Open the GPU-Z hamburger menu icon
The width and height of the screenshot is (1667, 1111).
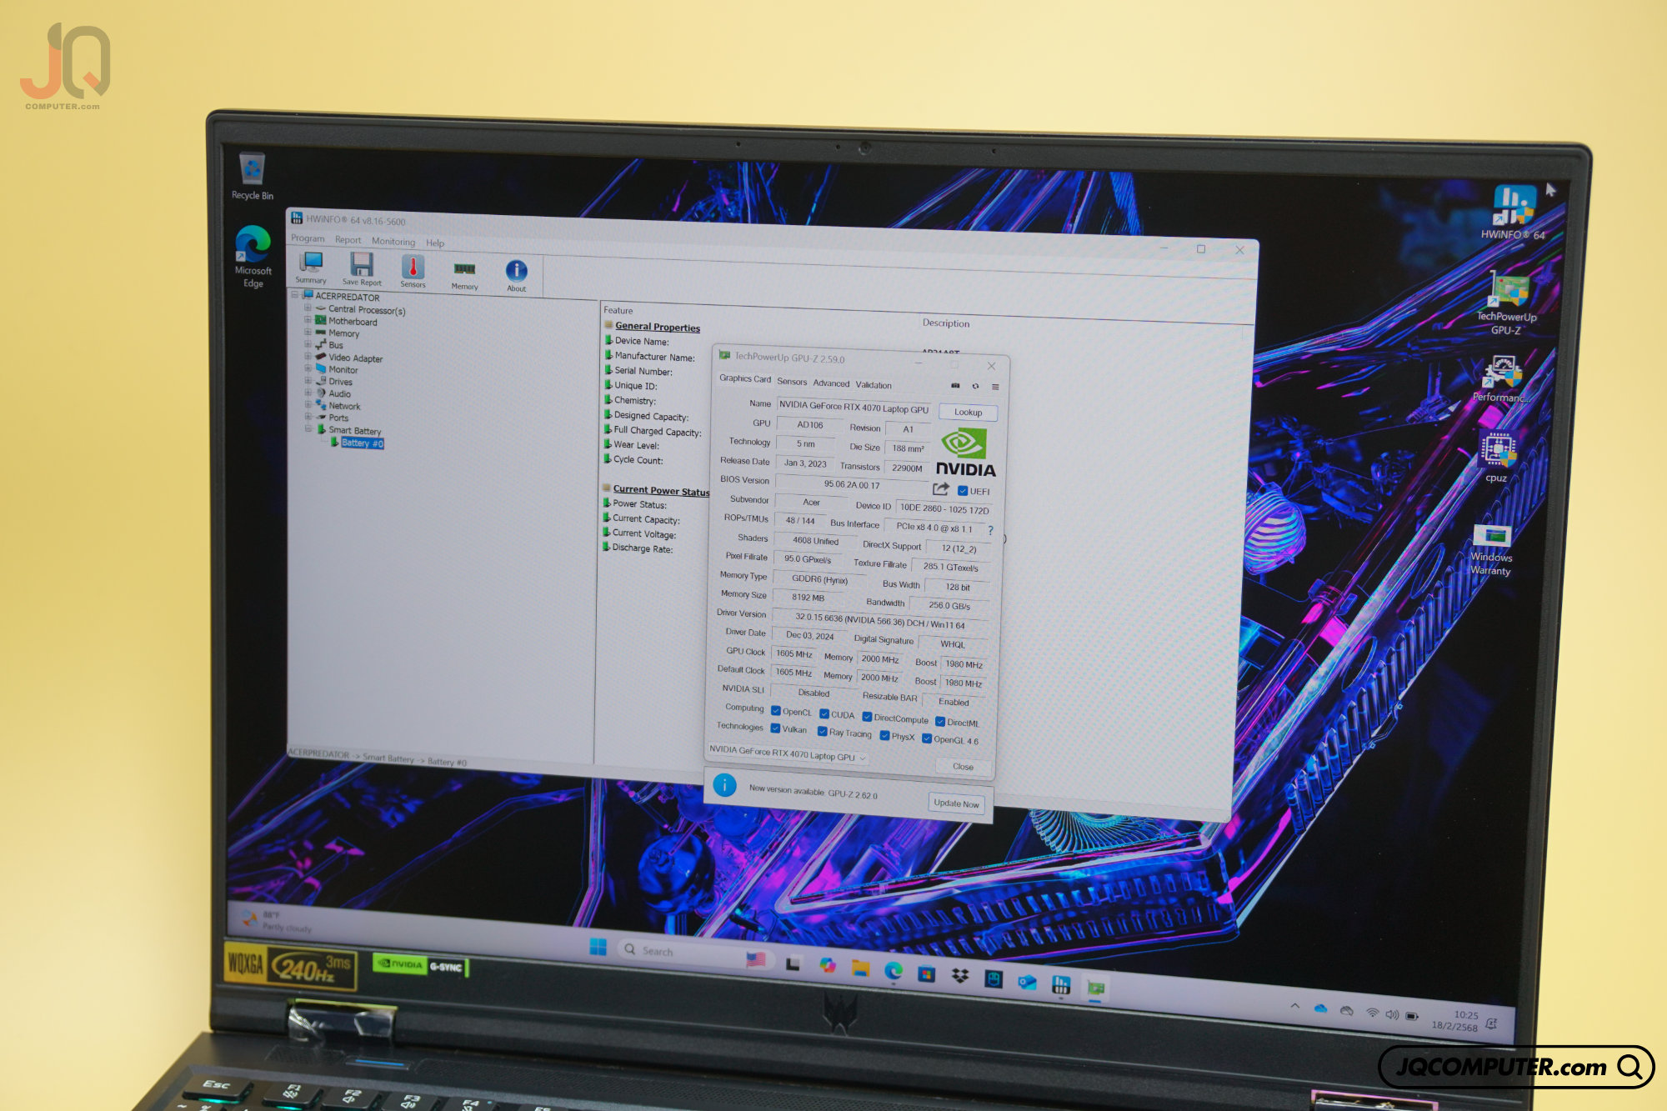[995, 387]
